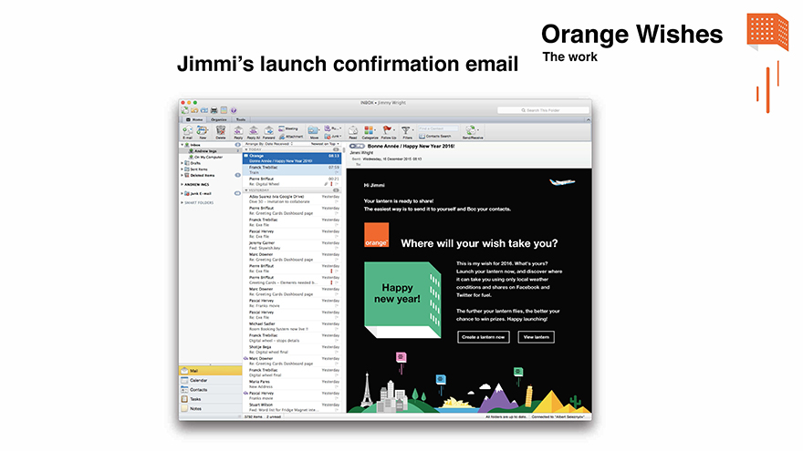Viewport: 803px width, 451px height.
Task: Click the Orange logo in email
Action: click(x=376, y=235)
